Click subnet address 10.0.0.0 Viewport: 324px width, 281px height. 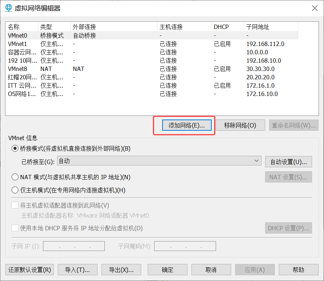pyautogui.click(x=257, y=52)
